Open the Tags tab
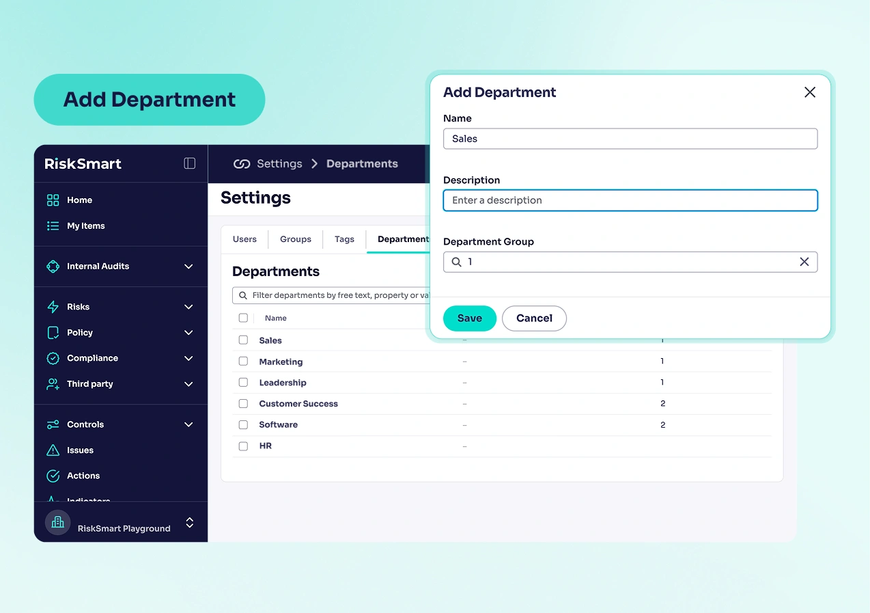 (x=344, y=239)
